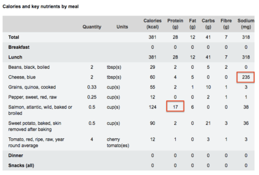
Task: Click the Quantity column header
Action: coord(92,27)
